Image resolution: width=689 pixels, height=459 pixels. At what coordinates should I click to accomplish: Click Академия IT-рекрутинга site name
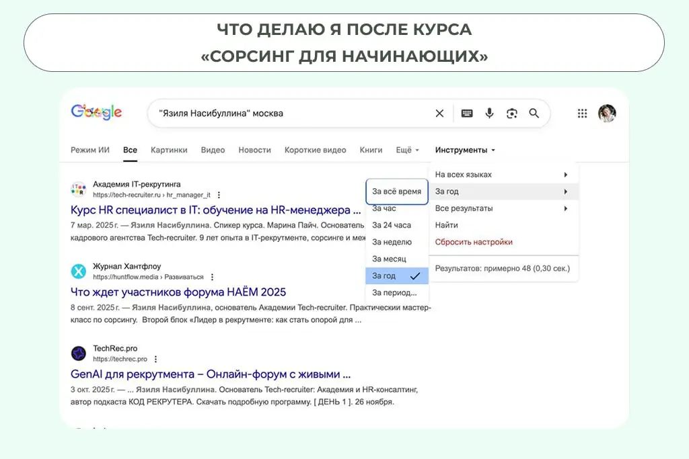(x=137, y=184)
